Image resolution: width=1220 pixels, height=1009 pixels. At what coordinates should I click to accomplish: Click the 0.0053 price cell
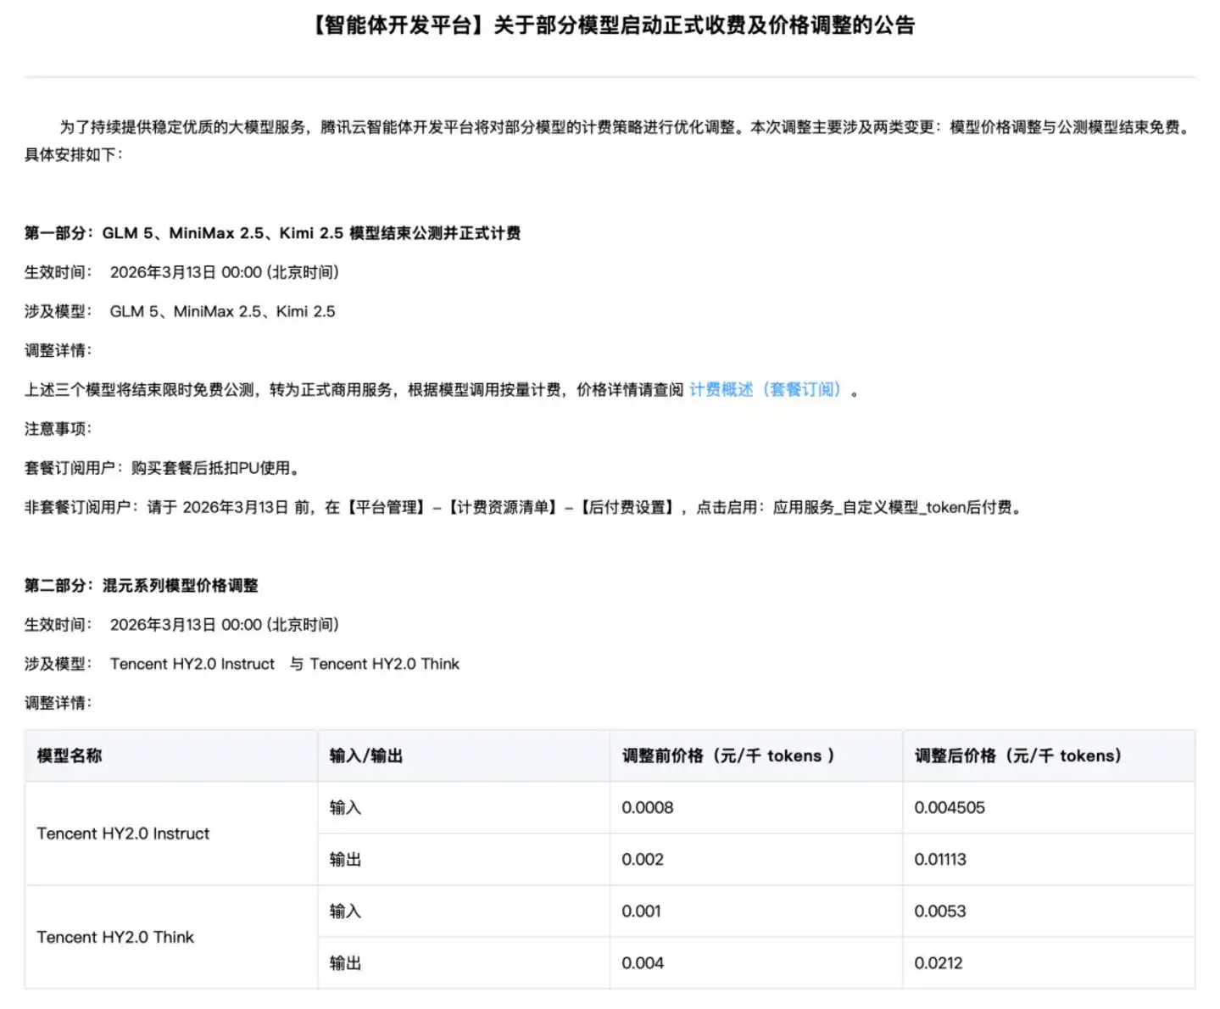click(x=1049, y=911)
